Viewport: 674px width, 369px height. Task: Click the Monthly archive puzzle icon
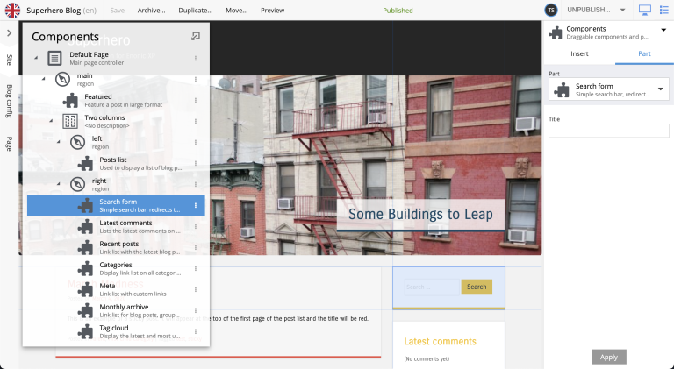coord(85,310)
